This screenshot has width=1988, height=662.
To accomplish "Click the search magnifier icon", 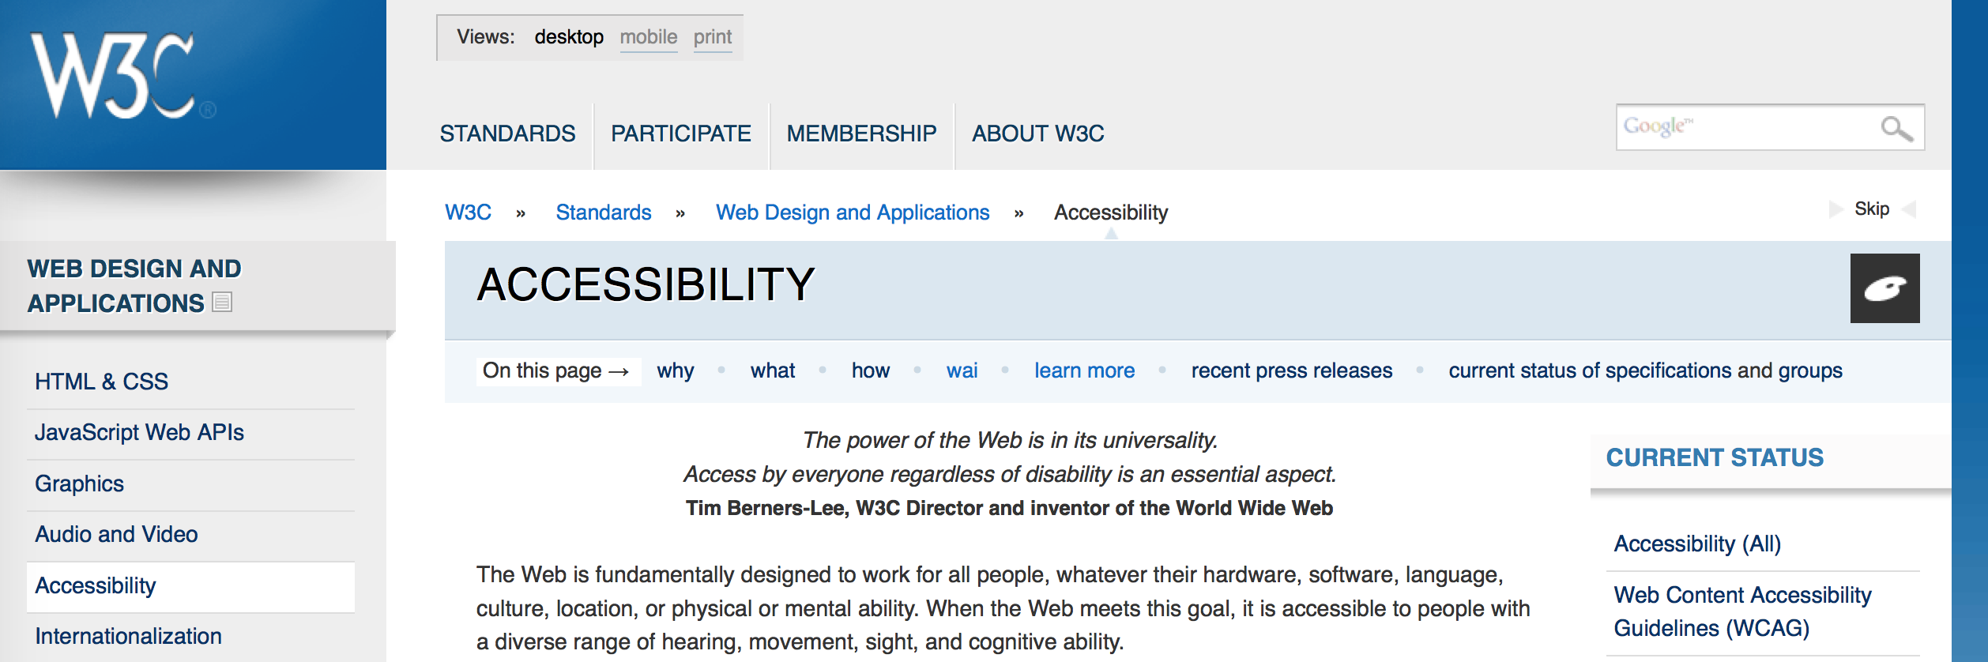I will click(1896, 128).
